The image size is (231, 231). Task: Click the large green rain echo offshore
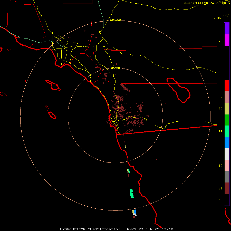(132, 193)
